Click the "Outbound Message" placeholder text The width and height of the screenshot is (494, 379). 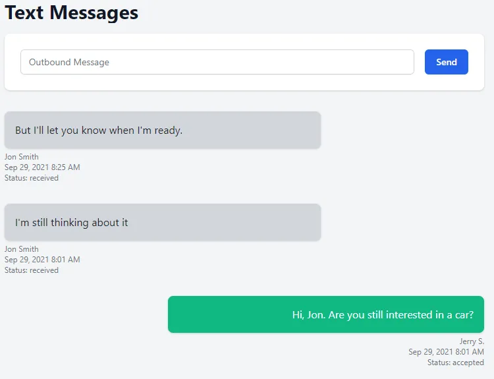pyautogui.click(x=69, y=62)
